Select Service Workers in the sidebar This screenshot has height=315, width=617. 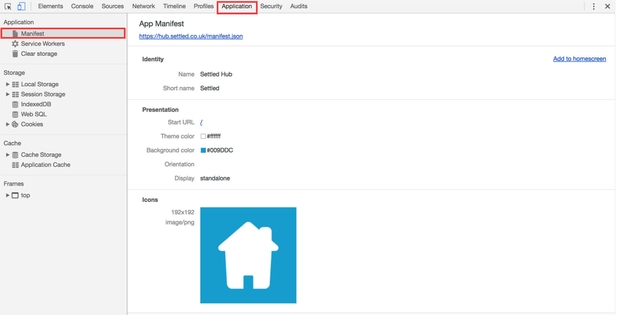pos(43,44)
